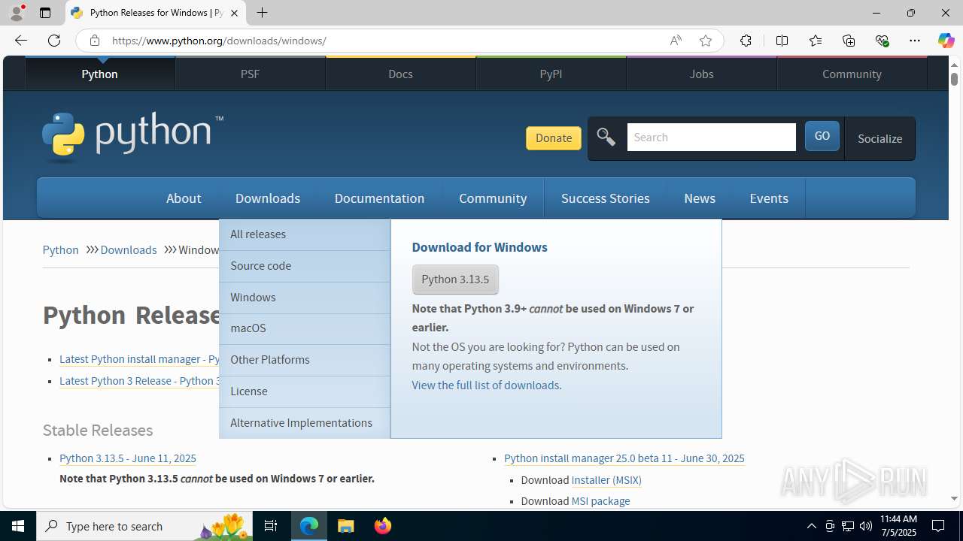The height and width of the screenshot is (541, 963).
Task: Click the browser address bar URL
Action: (x=219, y=41)
